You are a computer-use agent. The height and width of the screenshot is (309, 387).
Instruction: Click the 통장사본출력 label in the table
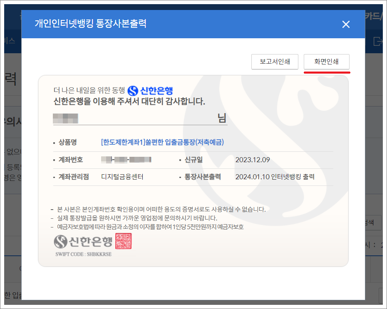(x=203, y=177)
